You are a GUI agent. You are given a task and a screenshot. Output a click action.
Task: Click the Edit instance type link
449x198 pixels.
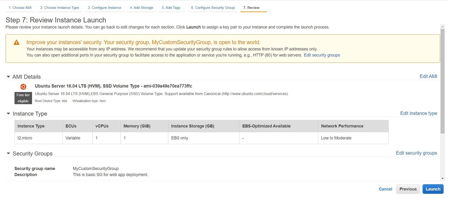pos(418,113)
